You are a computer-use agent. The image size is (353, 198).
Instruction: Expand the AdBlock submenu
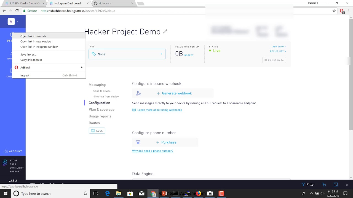point(49,67)
